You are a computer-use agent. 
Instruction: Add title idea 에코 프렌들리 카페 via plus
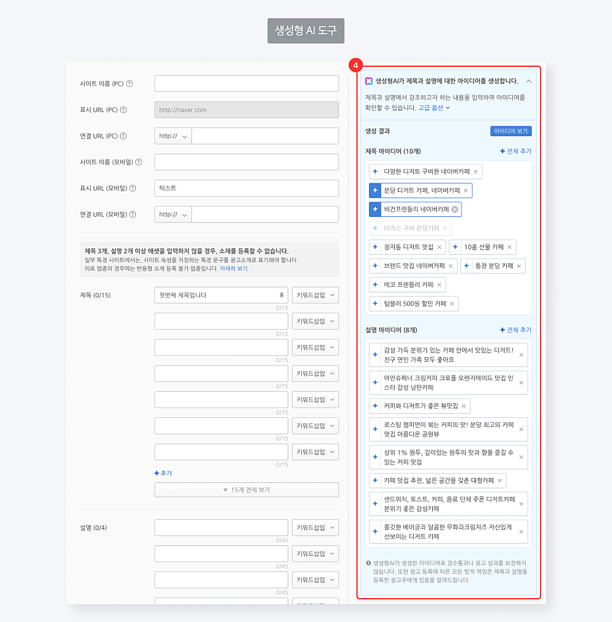pos(375,285)
